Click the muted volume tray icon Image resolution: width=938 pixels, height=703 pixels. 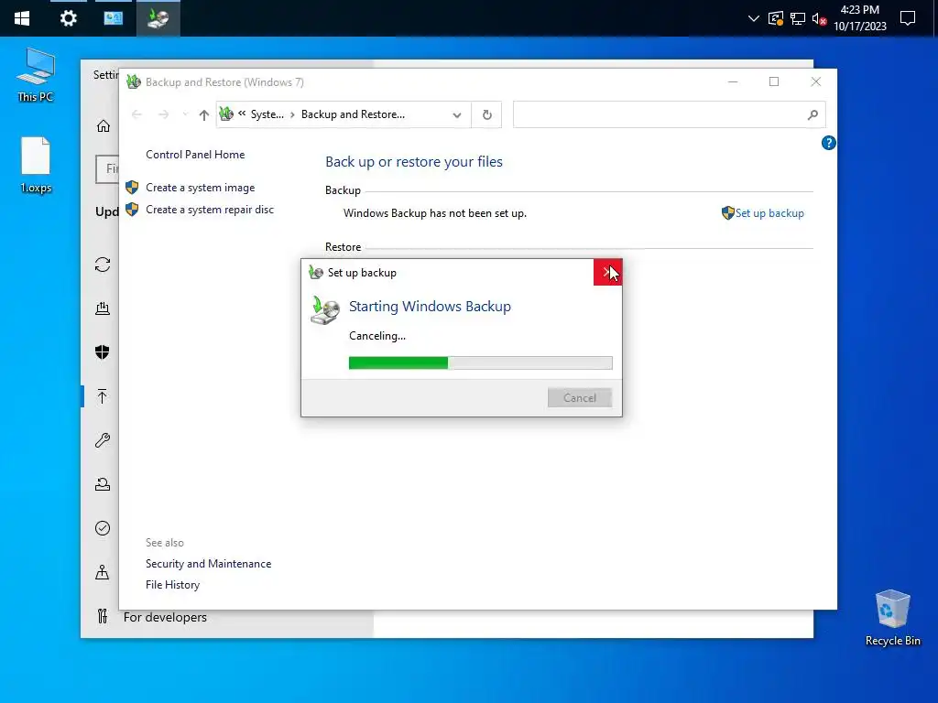click(x=820, y=18)
